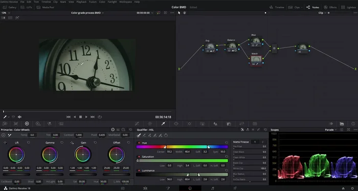Toggle the Media Pool panel

pyautogui.click(x=46, y=7)
